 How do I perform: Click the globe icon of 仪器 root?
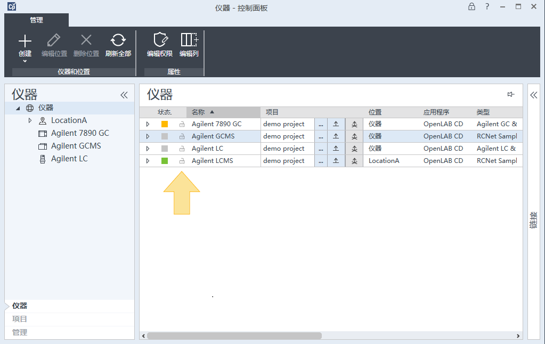30,108
